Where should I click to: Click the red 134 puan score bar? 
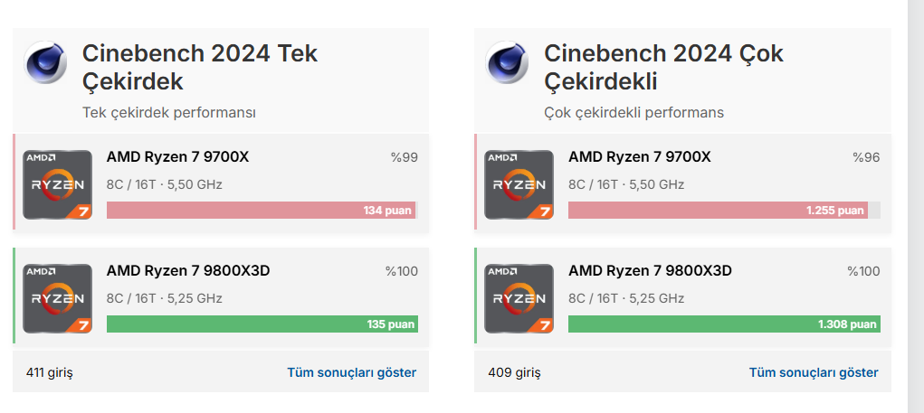coord(261,211)
